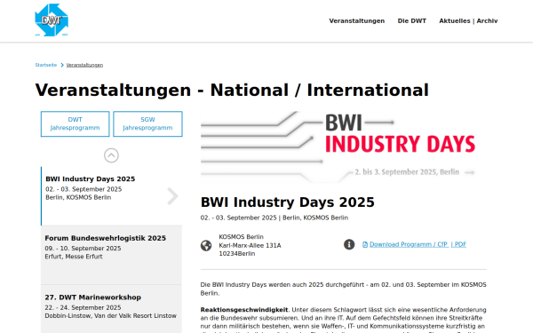
Task: Click the bold word Reaktionsgeschwindigkeit
Action: click(x=244, y=310)
